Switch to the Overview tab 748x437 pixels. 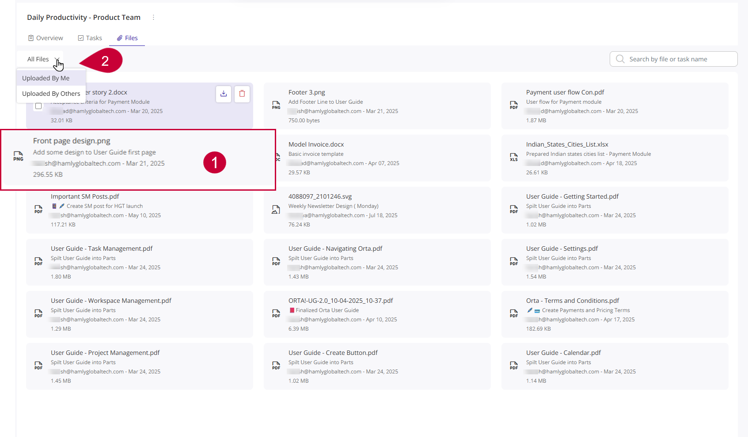[46, 38]
